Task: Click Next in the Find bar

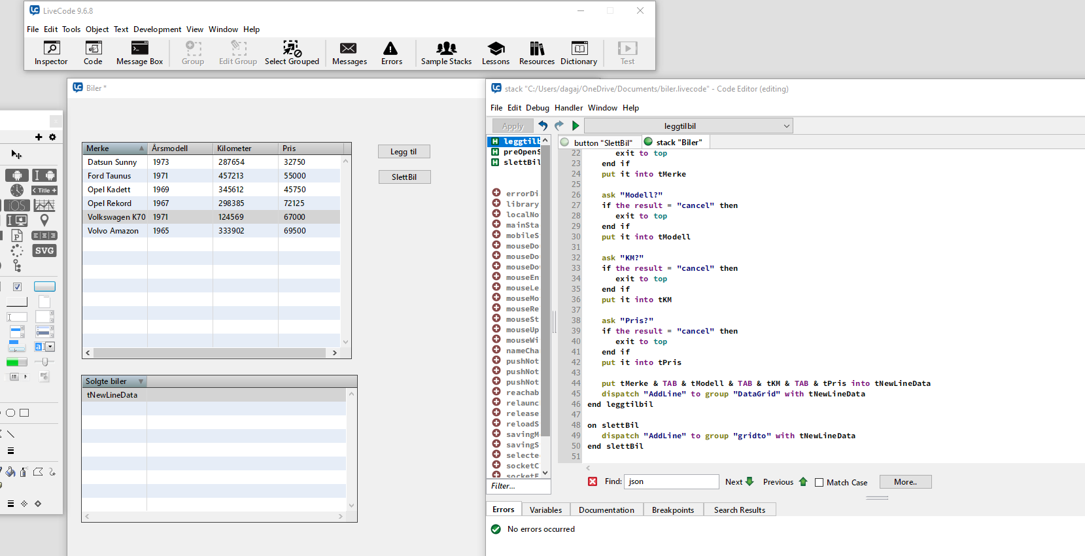Action: point(740,482)
